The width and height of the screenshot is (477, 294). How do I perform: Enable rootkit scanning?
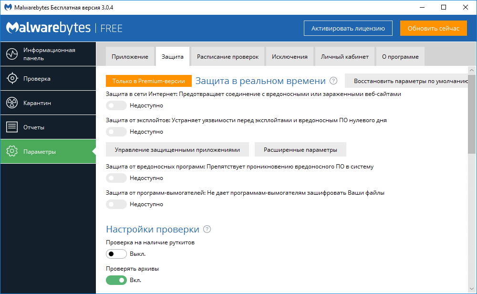click(x=116, y=254)
